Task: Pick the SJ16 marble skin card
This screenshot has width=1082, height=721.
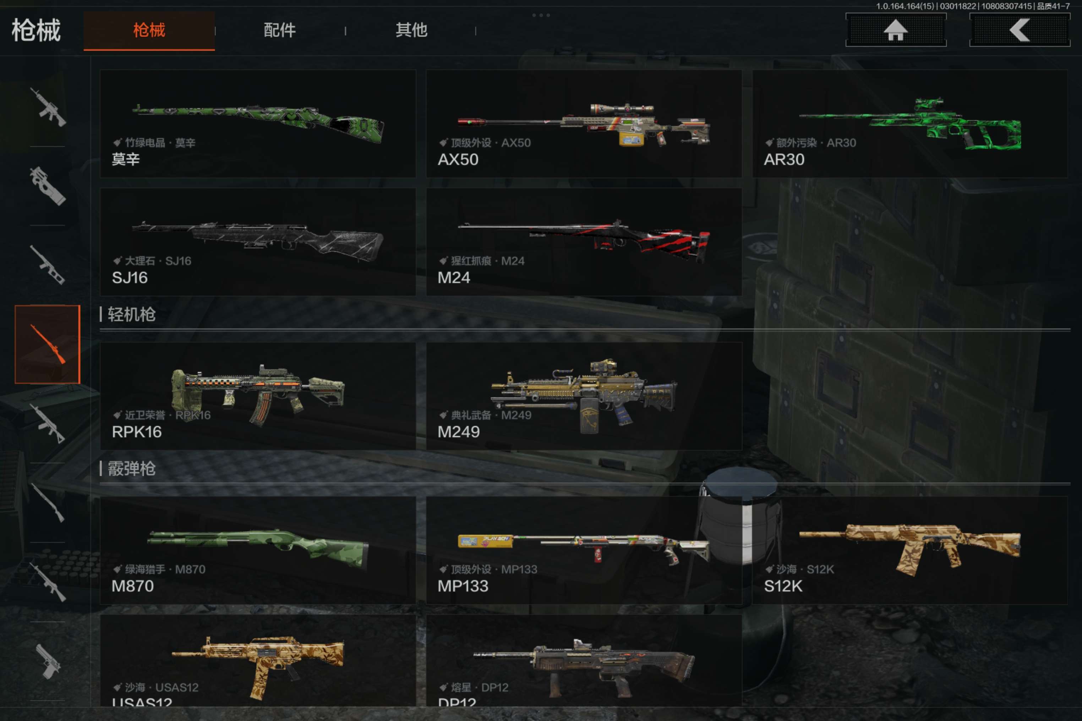Action: pyautogui.click(x=258, y=242)
